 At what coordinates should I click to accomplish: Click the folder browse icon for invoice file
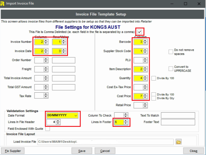[179, 142]
